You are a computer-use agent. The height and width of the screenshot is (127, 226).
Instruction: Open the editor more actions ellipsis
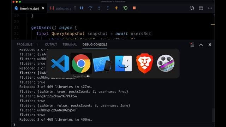tap(210, 8)
